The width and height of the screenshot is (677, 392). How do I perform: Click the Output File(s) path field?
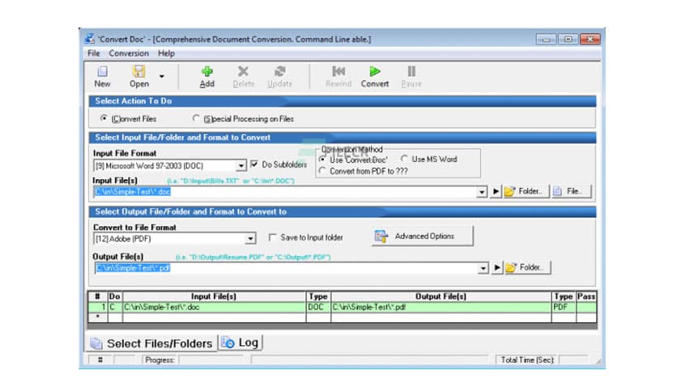pyautogui.click(x=286, y=268)
